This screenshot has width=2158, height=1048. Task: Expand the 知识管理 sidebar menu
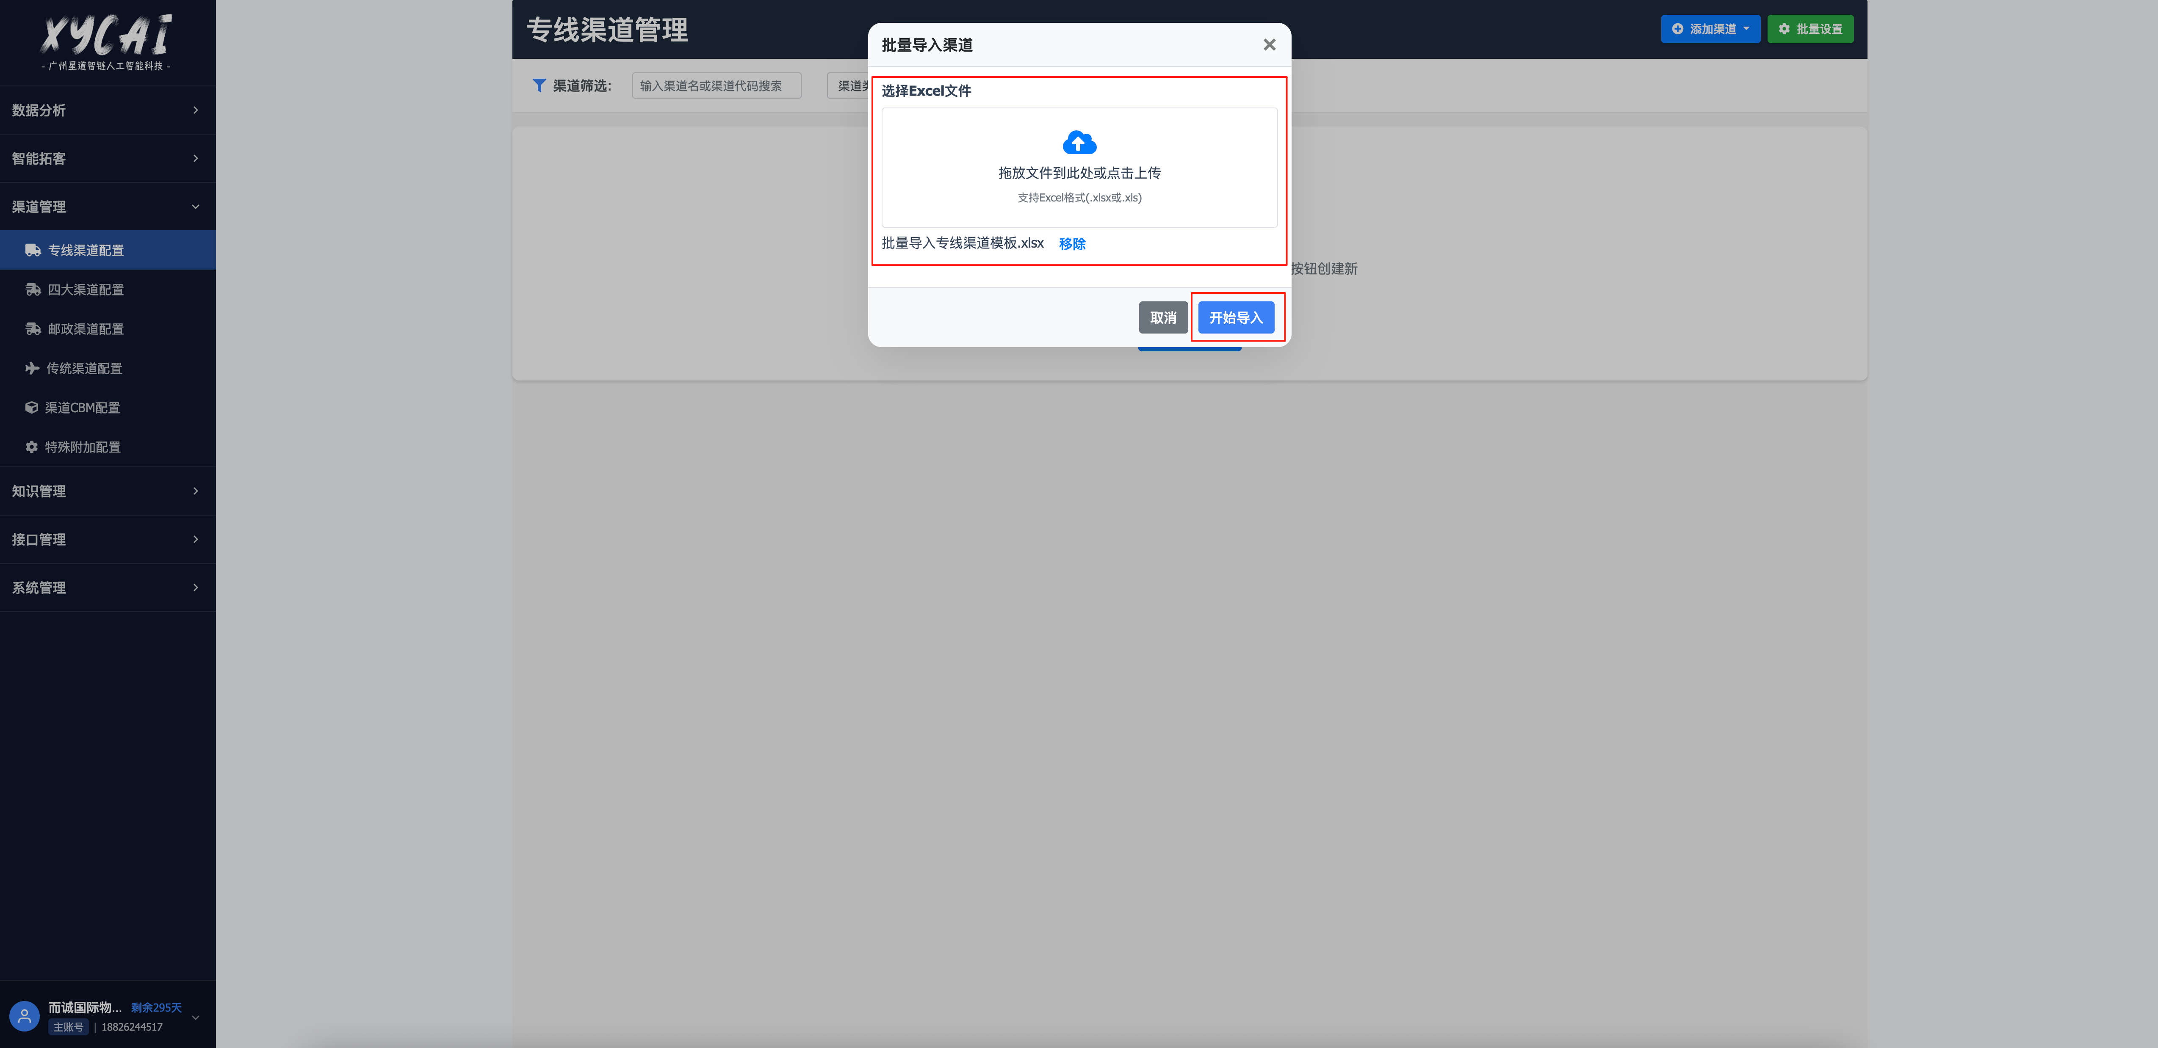tap(107, 491)
